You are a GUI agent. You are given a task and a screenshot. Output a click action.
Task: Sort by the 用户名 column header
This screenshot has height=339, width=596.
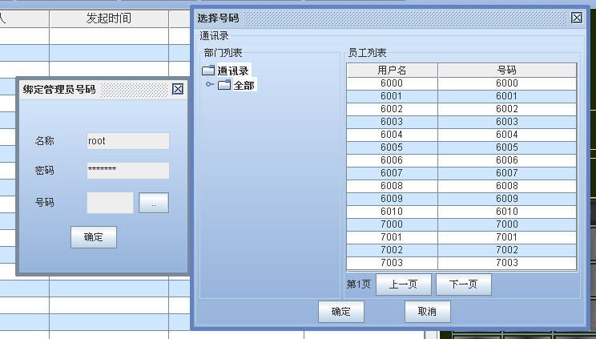click(x=392, y=71)
